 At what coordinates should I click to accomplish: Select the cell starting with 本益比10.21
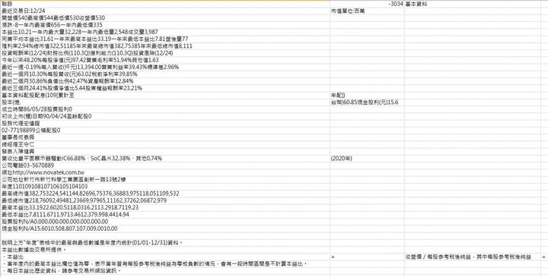[x=165, y=32]
